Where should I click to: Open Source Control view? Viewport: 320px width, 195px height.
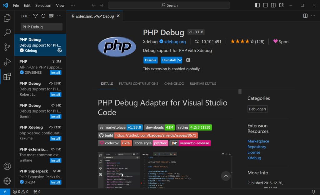click(7, 47)
